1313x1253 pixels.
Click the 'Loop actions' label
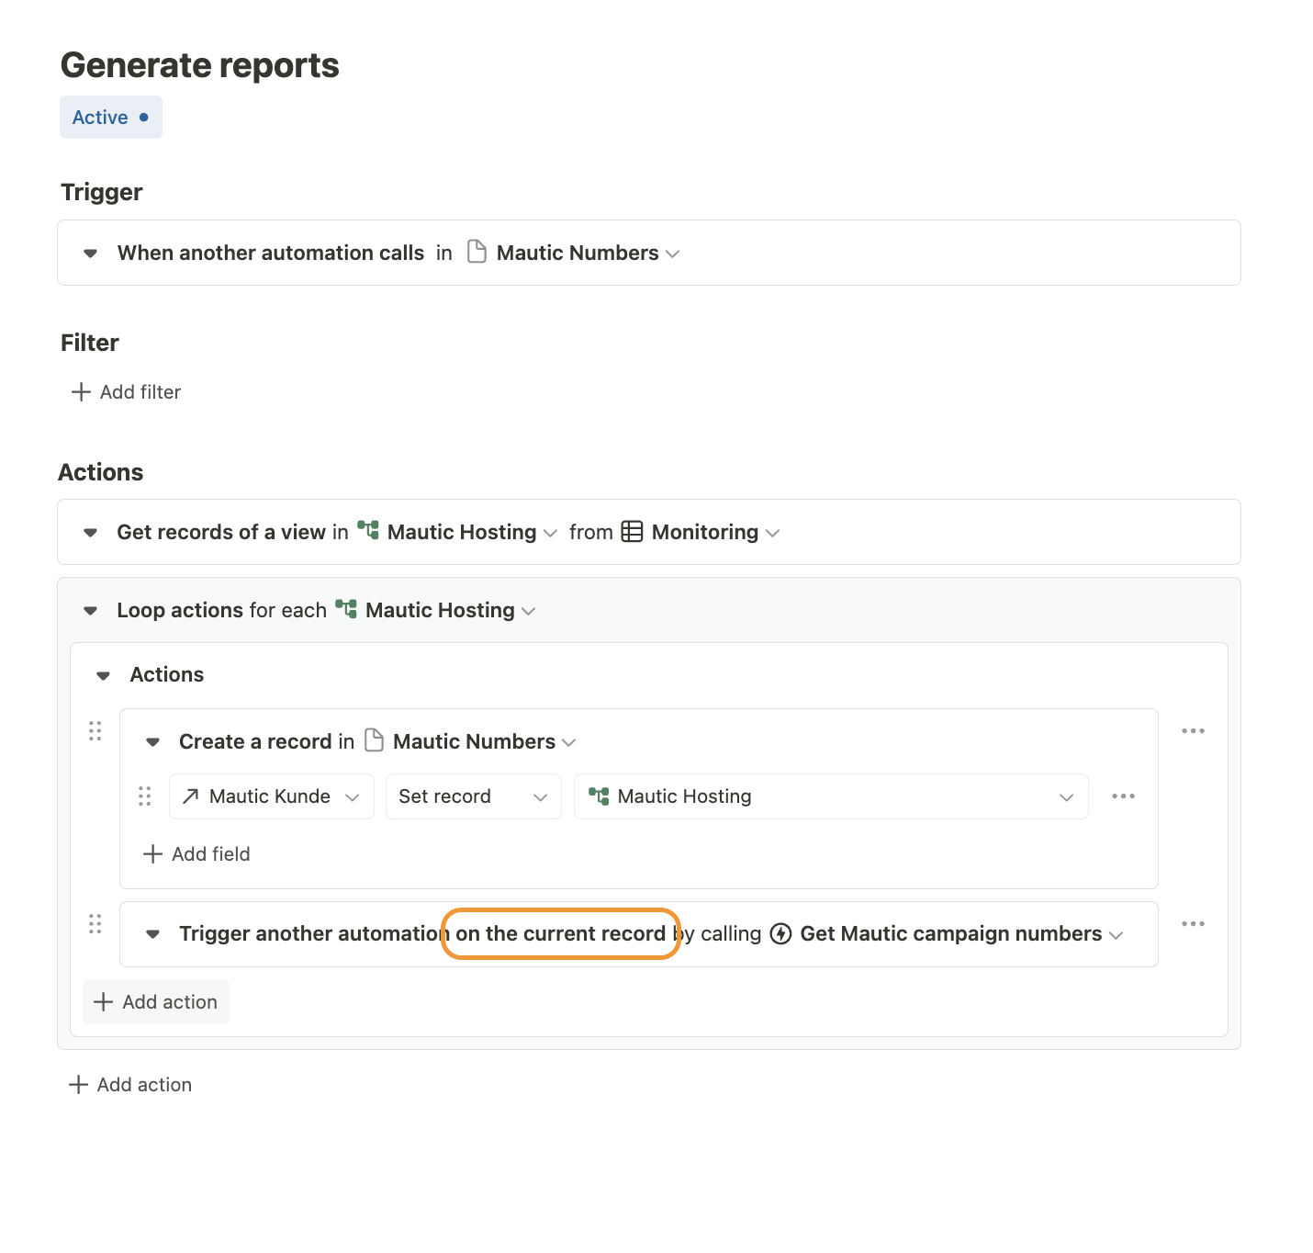click(x=180, y=610)
